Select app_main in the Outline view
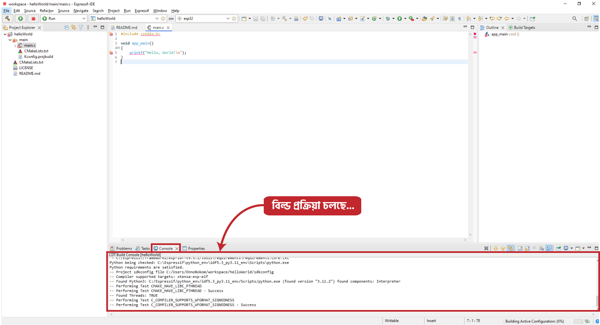This screenshot has height=325, width=600. (x=502, y=34)
